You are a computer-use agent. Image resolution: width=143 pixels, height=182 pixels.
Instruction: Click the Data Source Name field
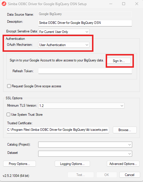tap(85, 14)
